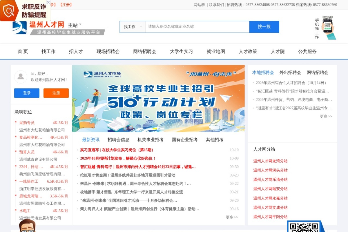Open the 招人才 navigation item
The image size is (348, 232).
pos(76,52)
